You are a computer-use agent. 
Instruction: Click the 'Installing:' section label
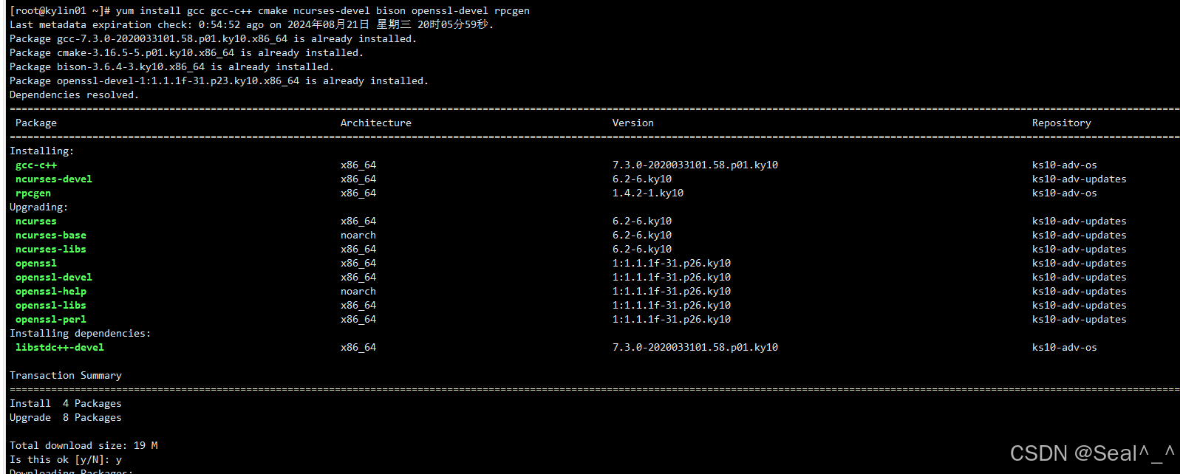pyautogui.click(x=42, y=151)
